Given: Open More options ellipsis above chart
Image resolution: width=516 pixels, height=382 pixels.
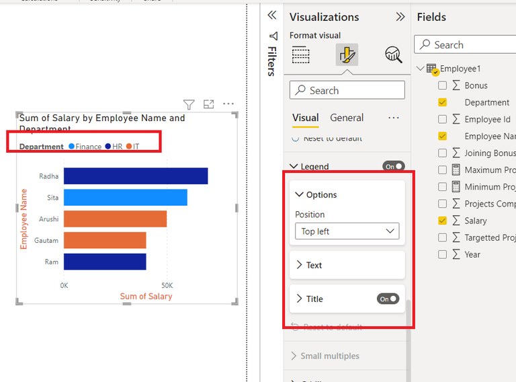Looking at the screenshot, I should [228, 104].
